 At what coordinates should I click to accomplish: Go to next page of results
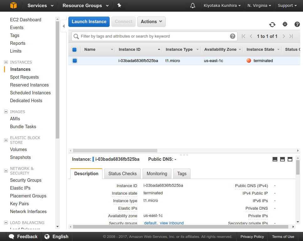pyautogui.click(x=284, y=36)
